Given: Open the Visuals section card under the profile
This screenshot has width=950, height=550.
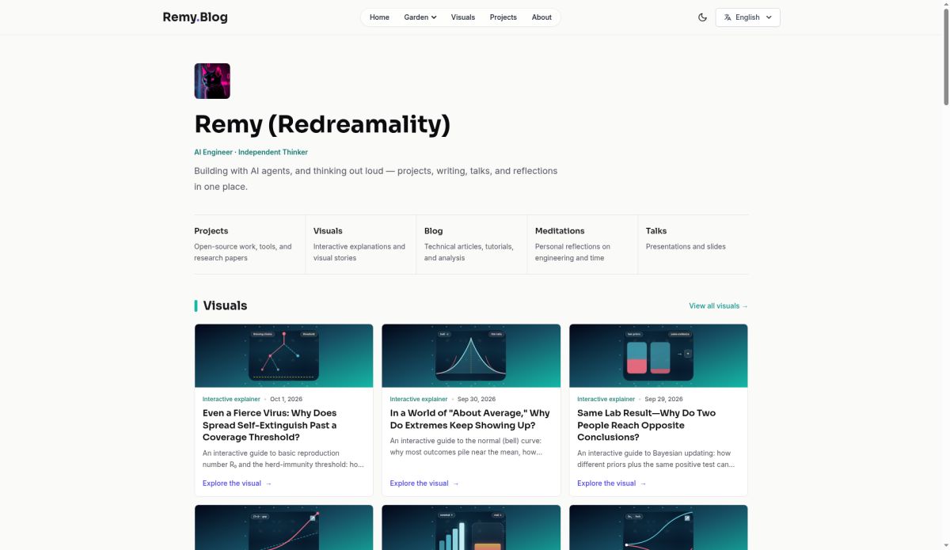Looking at the screenshot, I should (x=360, y=245).
